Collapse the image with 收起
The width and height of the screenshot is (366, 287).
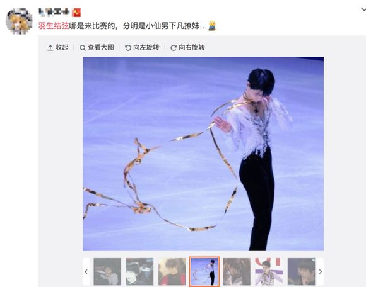58,47
